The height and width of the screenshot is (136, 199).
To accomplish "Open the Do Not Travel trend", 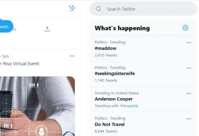I will pyautogui.click(x=109, y=124).
